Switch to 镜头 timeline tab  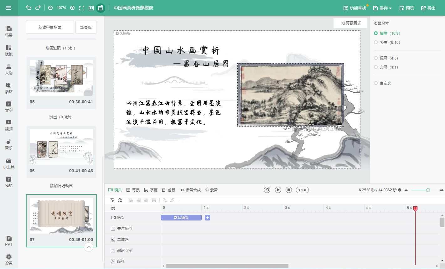[x=115, y=190]
